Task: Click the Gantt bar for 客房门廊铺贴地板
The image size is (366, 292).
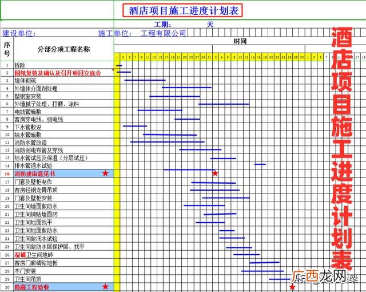Action: point(264,263)
